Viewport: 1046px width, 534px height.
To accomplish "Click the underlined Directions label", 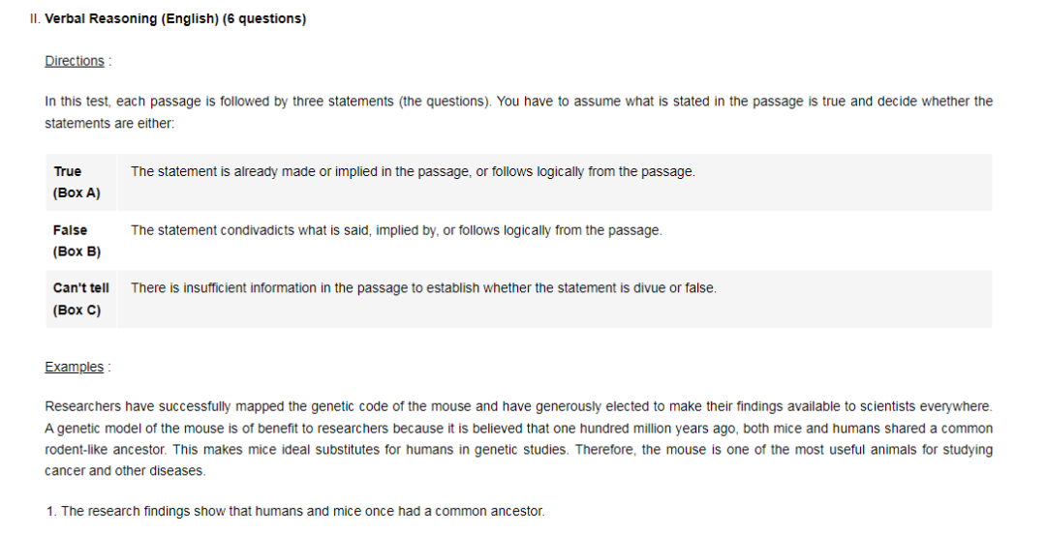I will click(x=74, y=61).
